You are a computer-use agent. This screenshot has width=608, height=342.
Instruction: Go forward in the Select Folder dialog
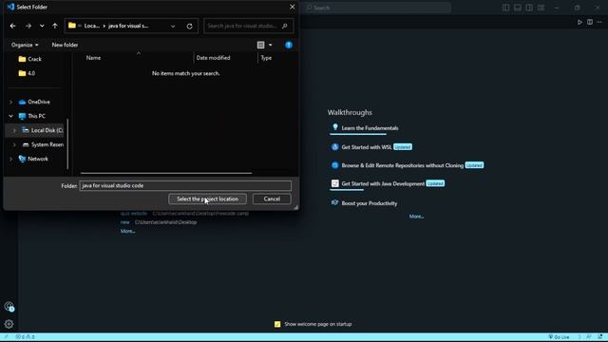pos(28,26)
